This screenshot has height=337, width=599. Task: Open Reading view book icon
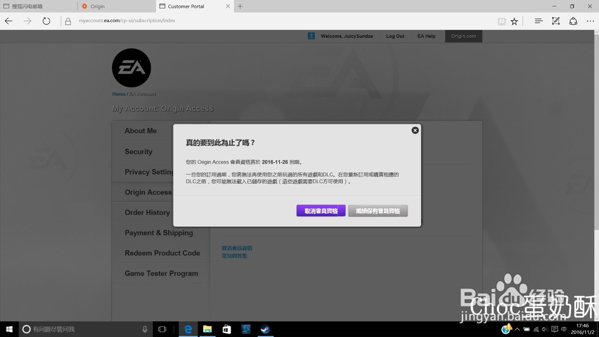pos(501,22)
